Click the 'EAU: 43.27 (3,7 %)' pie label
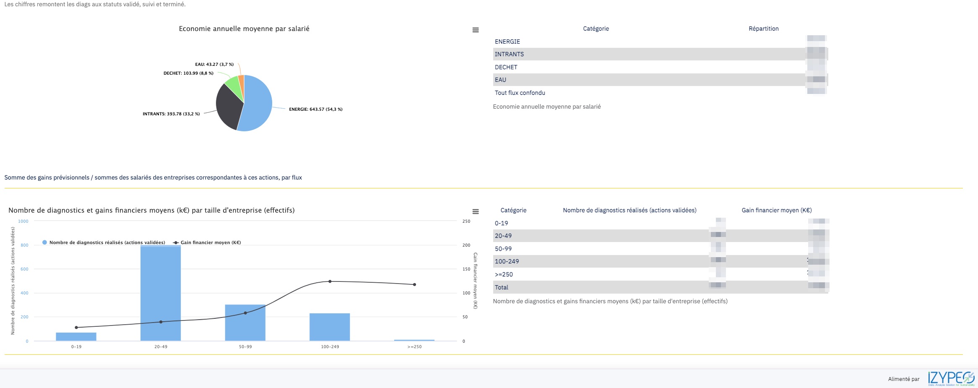This screenshot has width=978, height=388. point(214,64)
